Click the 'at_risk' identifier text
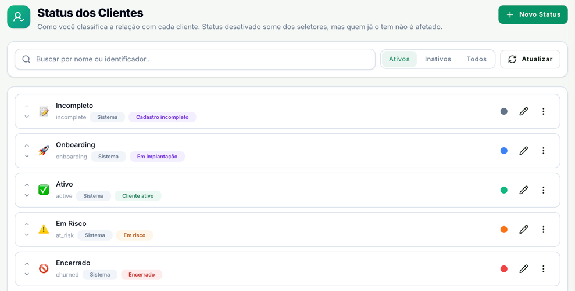The height and width of the screenshot is (291, 575). click(65, 235)
